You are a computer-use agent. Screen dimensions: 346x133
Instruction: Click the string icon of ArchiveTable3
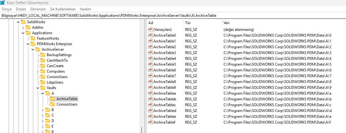point(150,52)
